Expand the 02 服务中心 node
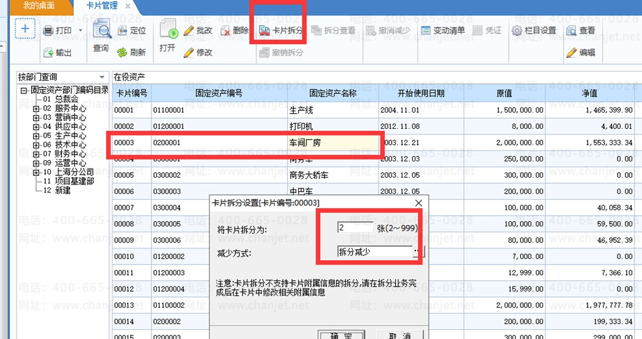This screenshot has width=642, height=339. [x=36, y=109]
